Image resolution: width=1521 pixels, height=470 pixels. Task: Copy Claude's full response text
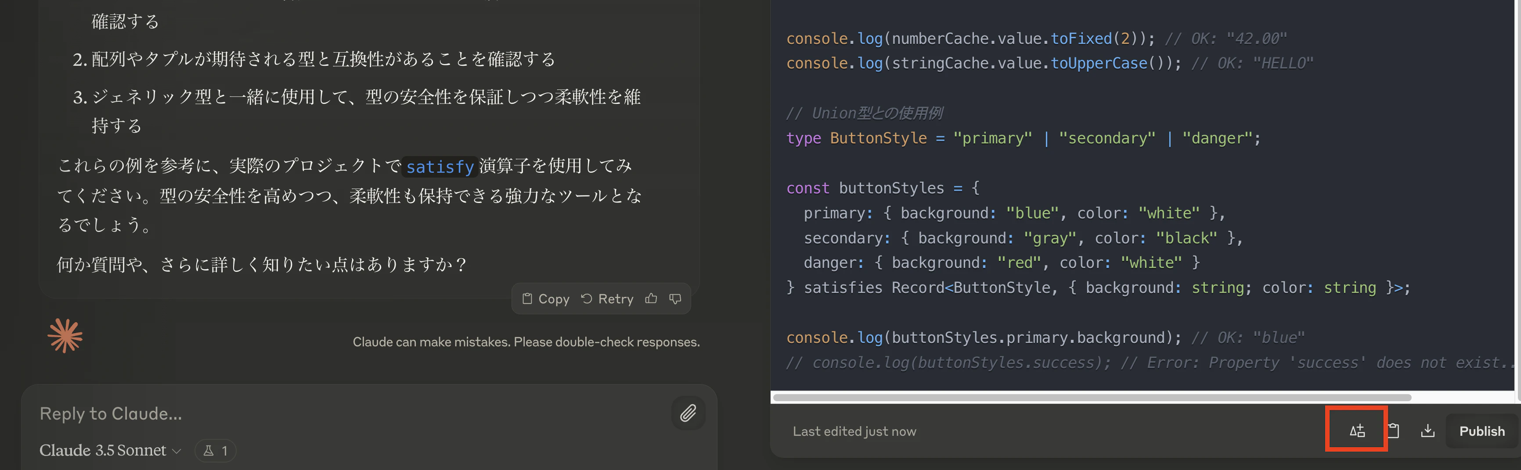(x=546, y=299)
